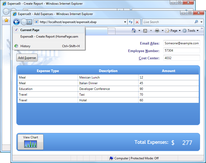Open History from the dropdown menu
The height and width of the screenshot is (163, 206).
coord(25,46)
